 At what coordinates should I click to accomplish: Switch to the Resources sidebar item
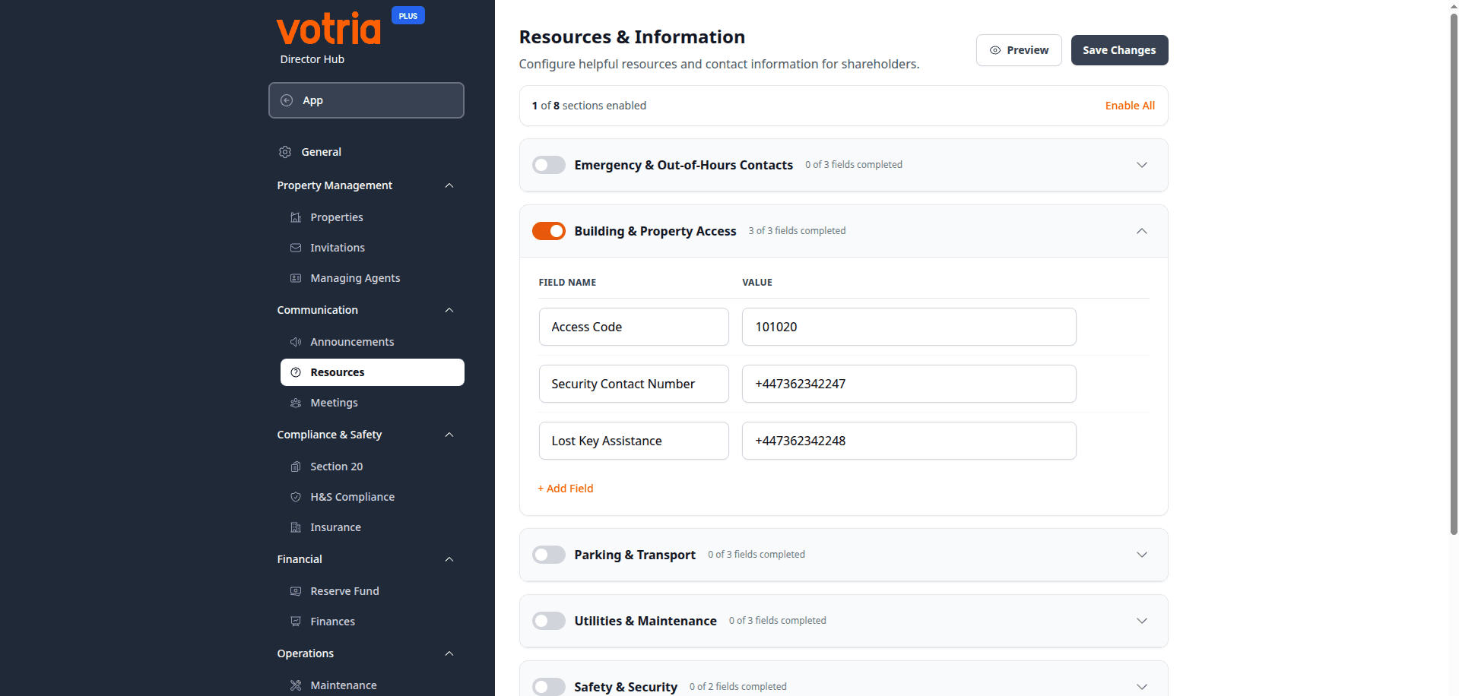[337, 372]
